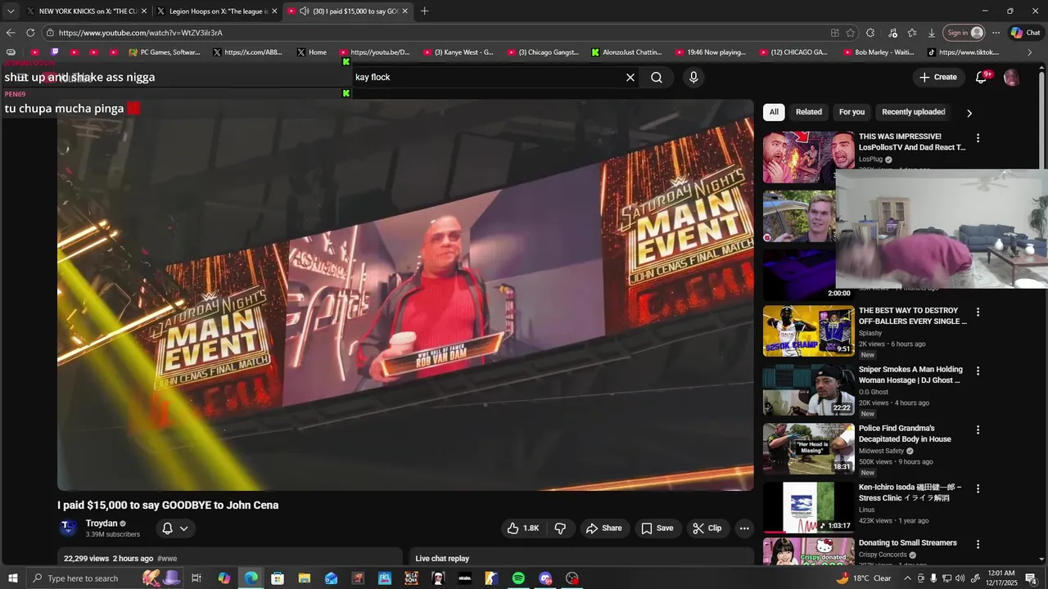Select the Related filter chip
The image size is (1048, 589).
(809, 112)
